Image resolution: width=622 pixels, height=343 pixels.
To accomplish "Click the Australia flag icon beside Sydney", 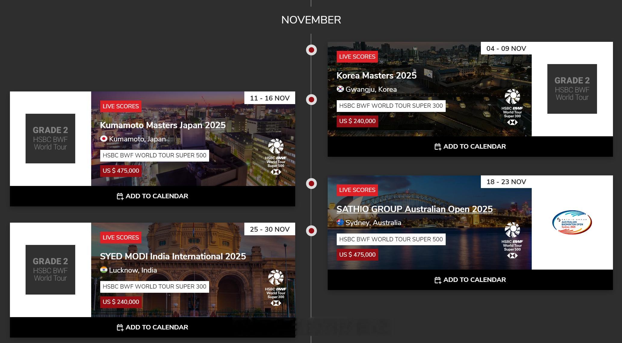I will 340,222.
